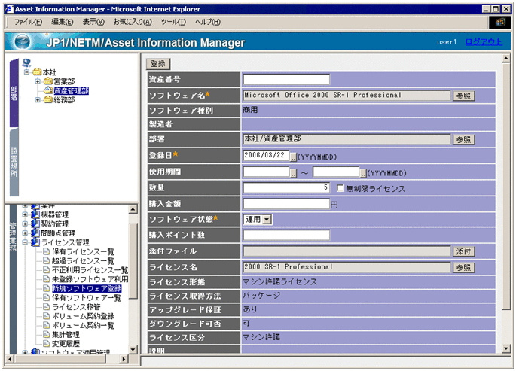Click the 保有ライセンス一覧 page icon
Screen dimensions: 516x371
[46, 251]
